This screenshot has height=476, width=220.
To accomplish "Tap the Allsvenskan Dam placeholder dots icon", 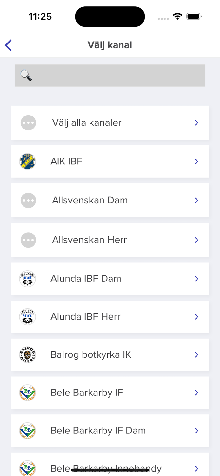I will 28,201.
